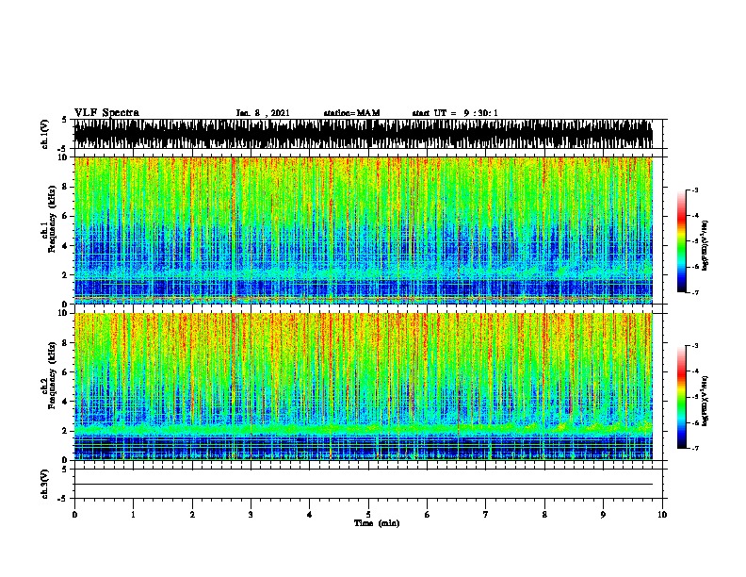Click the "VLF Spectra" title text
This screenshot has width=746, height=577.
click(106, 113)
